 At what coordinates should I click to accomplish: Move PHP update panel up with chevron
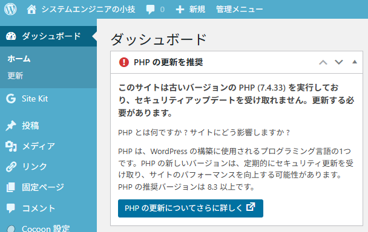point(323,62)
